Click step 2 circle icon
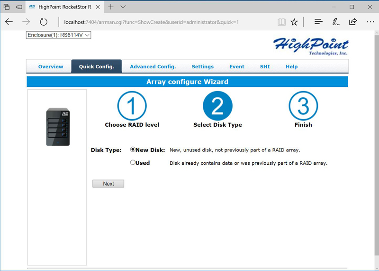 point(217,106)
